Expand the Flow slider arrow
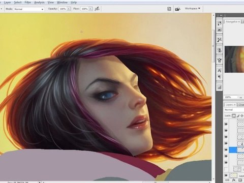The image size is (244, 183). tap(90, 9)
